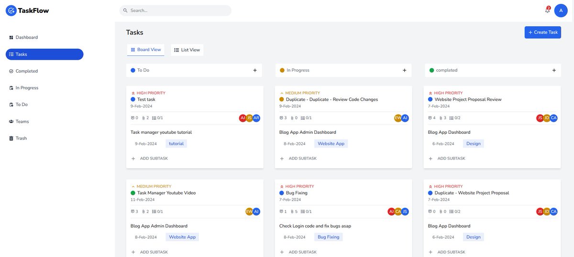
Task: Add a task using completed column plus
Action: [x=554, y=70]
